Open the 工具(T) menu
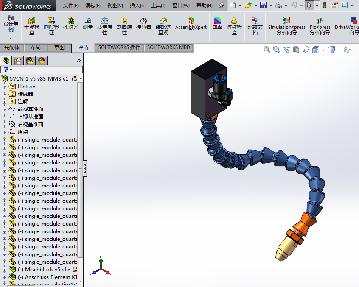 coord(158,5)
